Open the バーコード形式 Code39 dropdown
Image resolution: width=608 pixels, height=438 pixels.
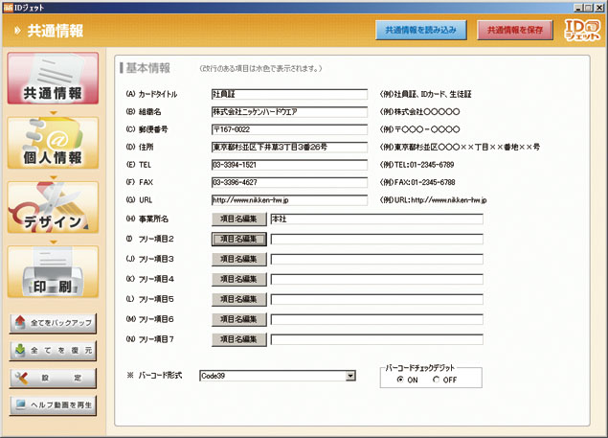278,376
